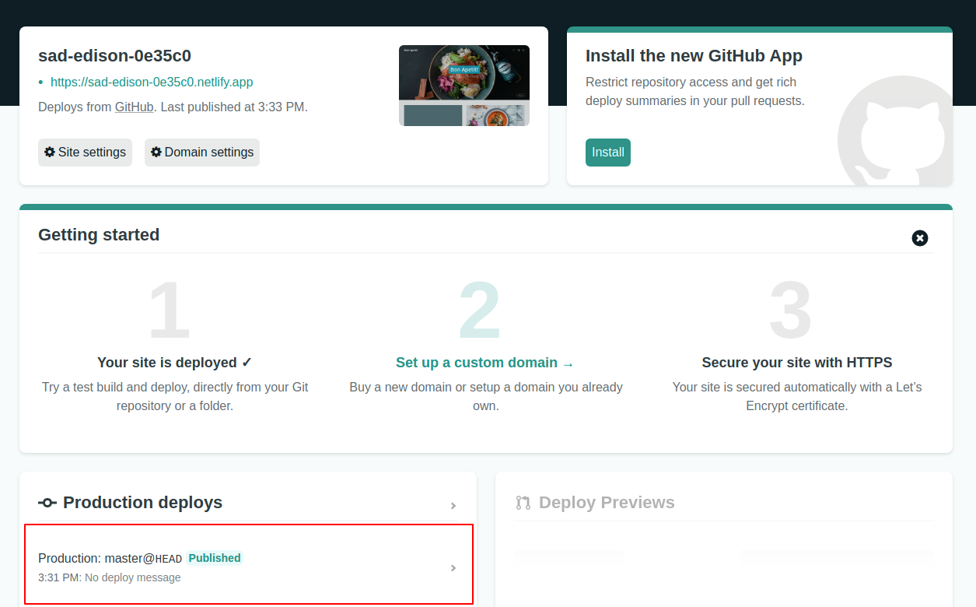Click the pull request icon beside Deploy Previews
Image resolution: width=976 pixels, height=607 pixels.
click(523, 503)
